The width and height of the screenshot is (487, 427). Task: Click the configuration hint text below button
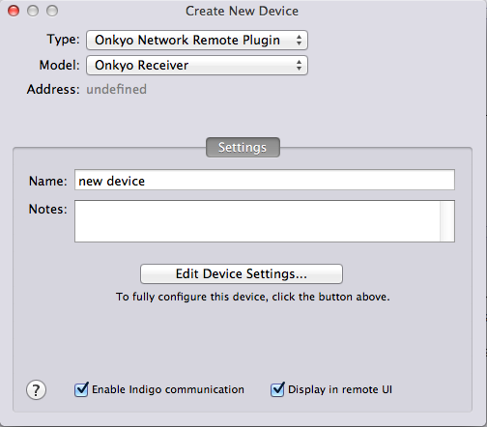pos(252,297)
